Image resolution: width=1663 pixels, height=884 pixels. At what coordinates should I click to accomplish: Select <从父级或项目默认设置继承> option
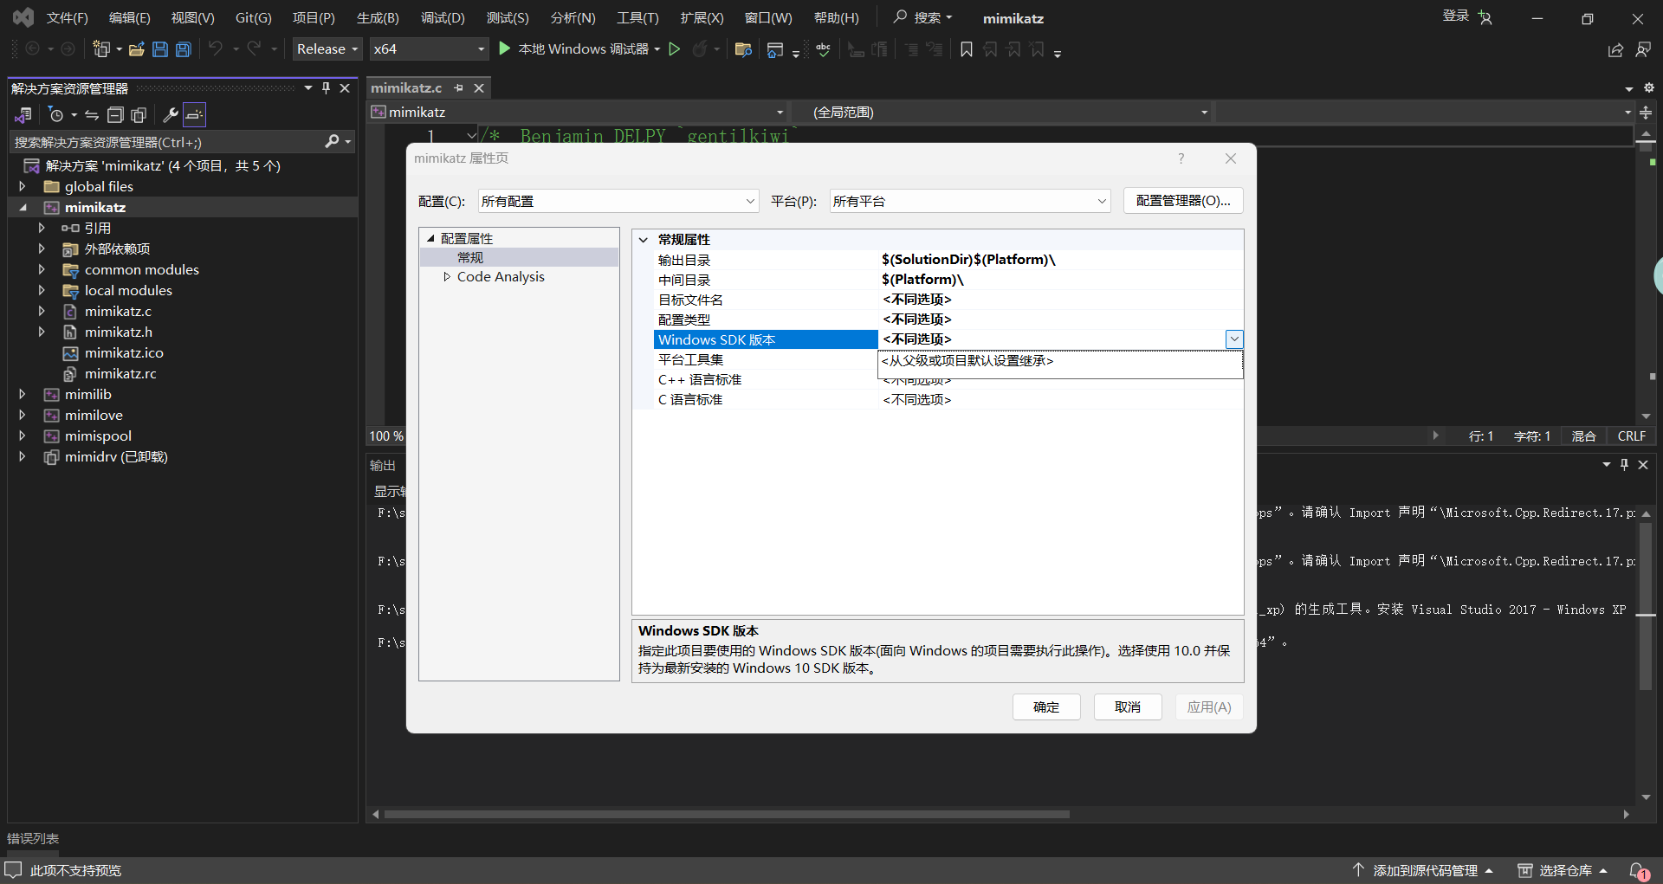pos(1060,361)
